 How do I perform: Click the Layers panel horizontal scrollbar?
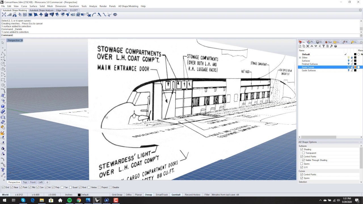[x=331, y=137]
